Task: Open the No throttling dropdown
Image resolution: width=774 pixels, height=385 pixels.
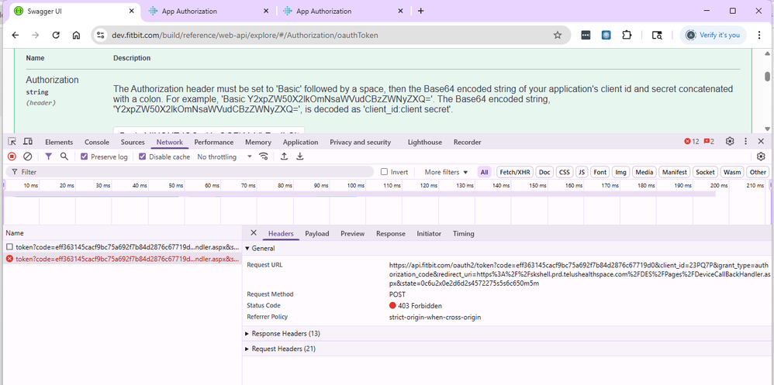Action: click(225, 156)
